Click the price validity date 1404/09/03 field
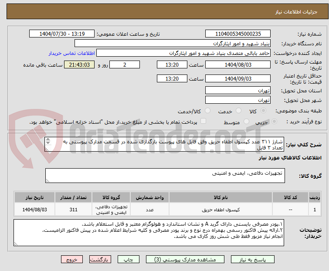 pyautogui.click(x=238, y=79)
